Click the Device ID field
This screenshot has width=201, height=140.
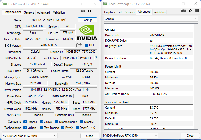[81, 52]
